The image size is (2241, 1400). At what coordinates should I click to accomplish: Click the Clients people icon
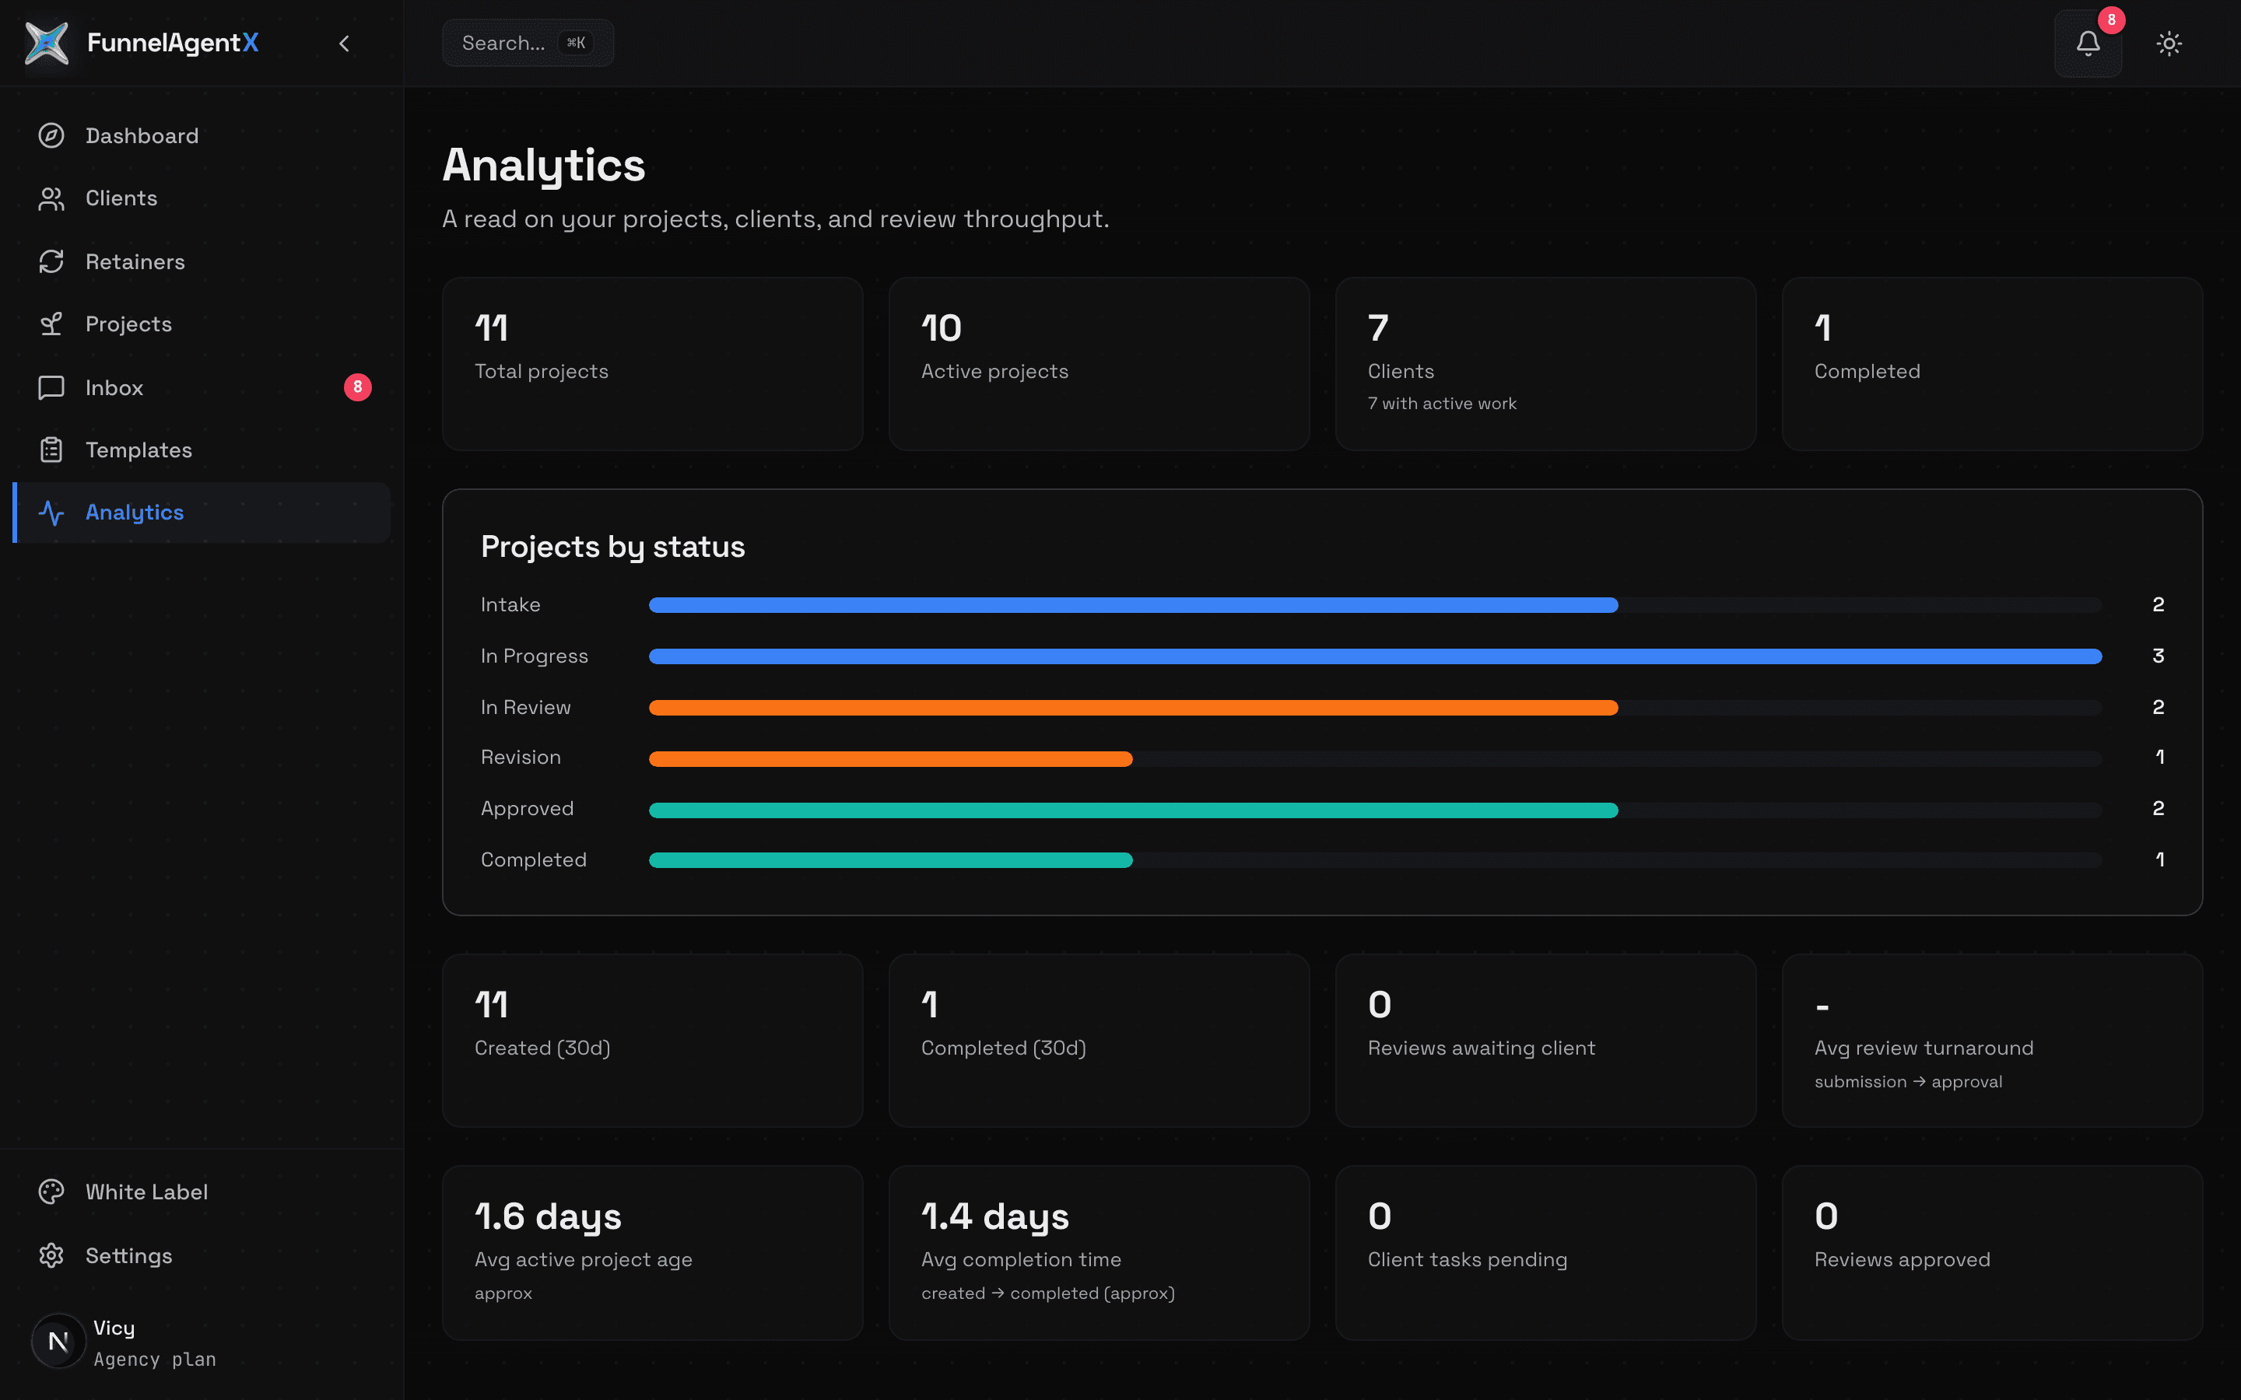(51, 198)
